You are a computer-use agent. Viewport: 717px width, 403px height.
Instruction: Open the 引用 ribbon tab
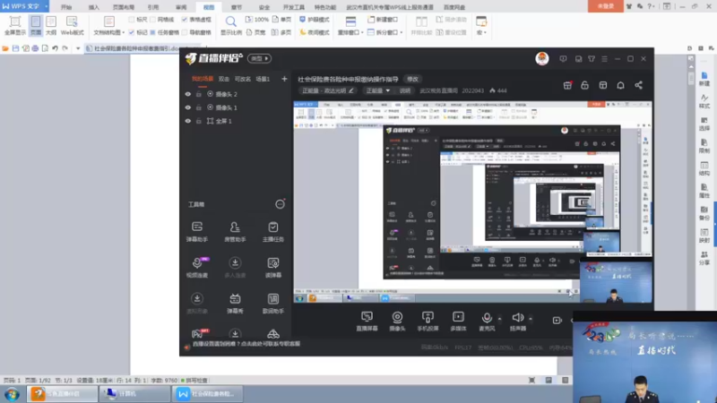[x=153, y=7]
